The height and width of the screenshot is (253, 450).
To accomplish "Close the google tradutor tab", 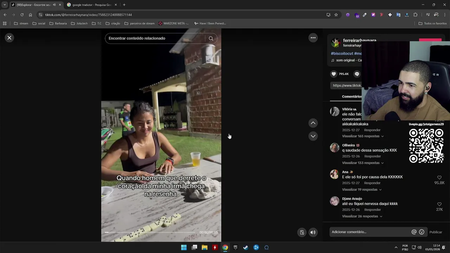I will pyautogui.click(x=116, y=5).
